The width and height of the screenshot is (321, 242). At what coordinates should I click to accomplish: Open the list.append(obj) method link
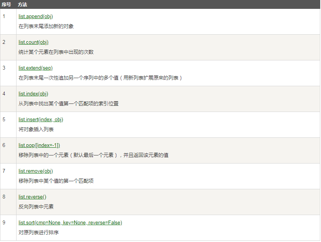(36, 17)
